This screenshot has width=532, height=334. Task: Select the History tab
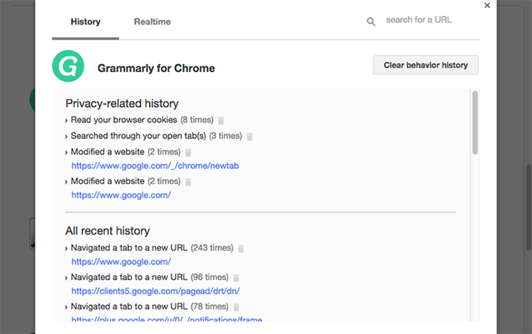pos(85,22)
